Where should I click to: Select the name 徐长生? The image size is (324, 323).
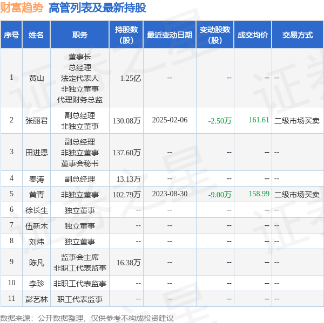pyautogui.click(x=36, y=210)
